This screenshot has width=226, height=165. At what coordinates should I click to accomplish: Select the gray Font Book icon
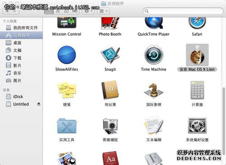coord(154,159)
